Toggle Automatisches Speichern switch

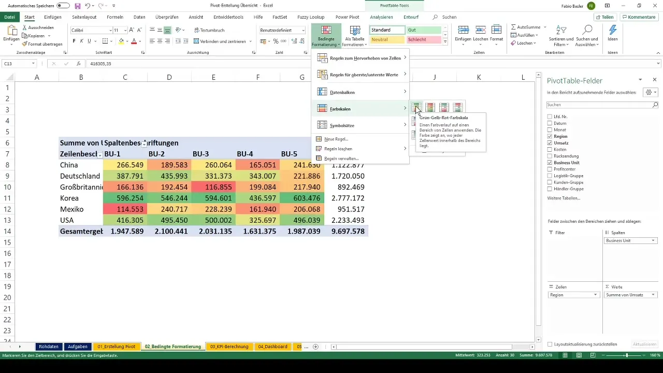[63, 6]
